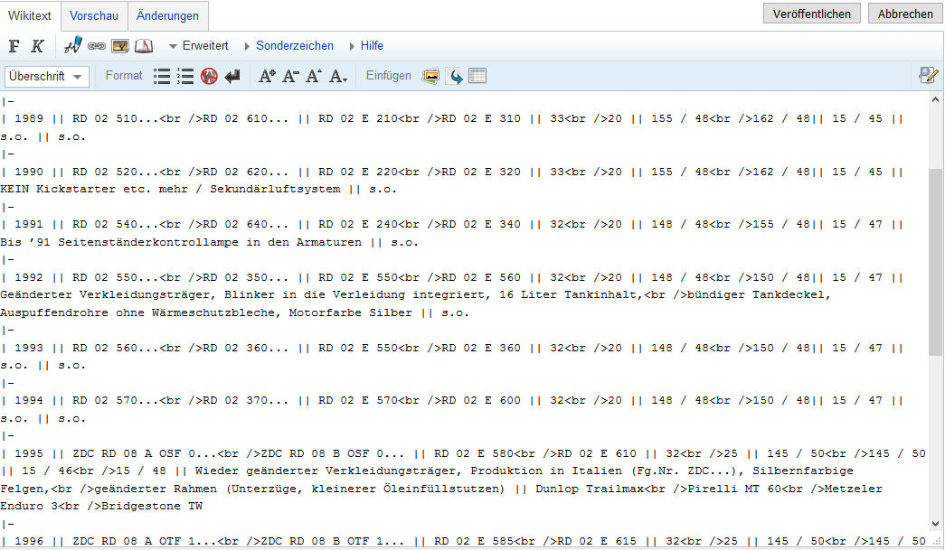Insert a table with the table icon
The width and height of the screenshot is (945, 550).
477,76
